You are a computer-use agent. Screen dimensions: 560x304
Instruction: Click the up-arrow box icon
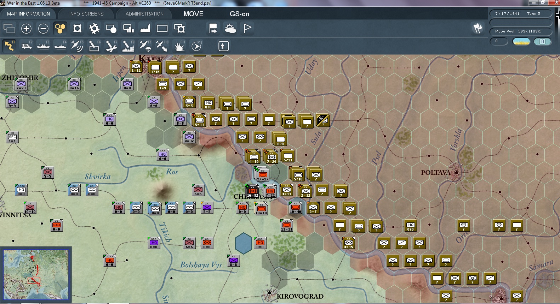pos(223,46)
